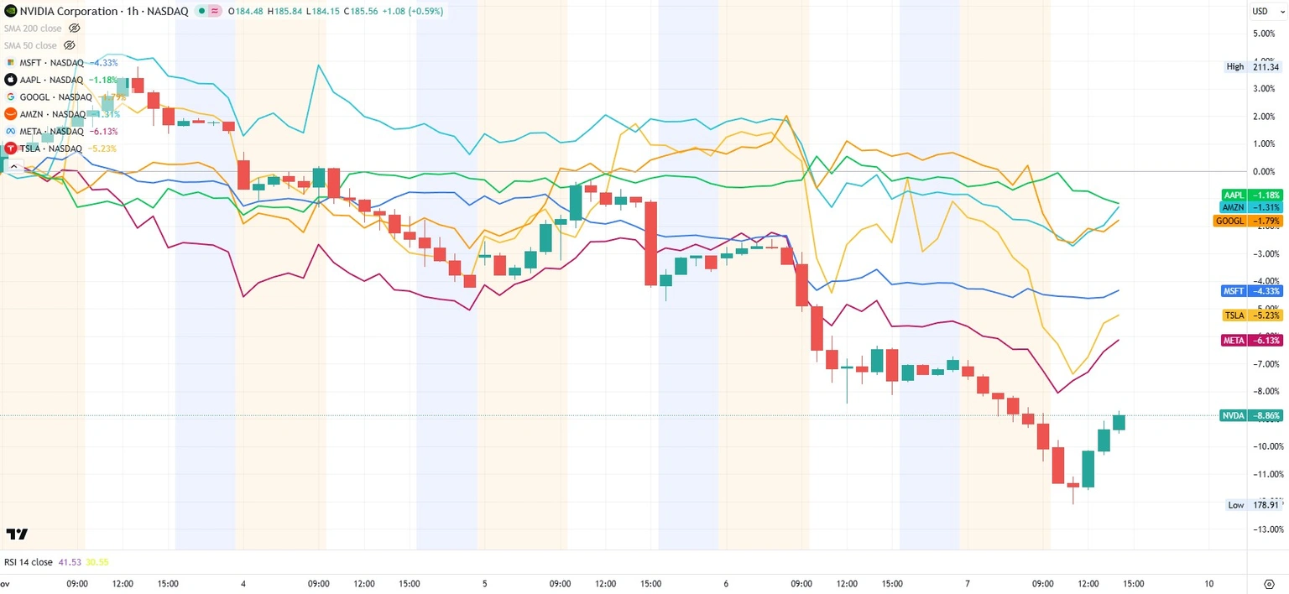Click the Meta infinity icon next to META
Screen dimensions: 1289x594
(x=10, y=131)
